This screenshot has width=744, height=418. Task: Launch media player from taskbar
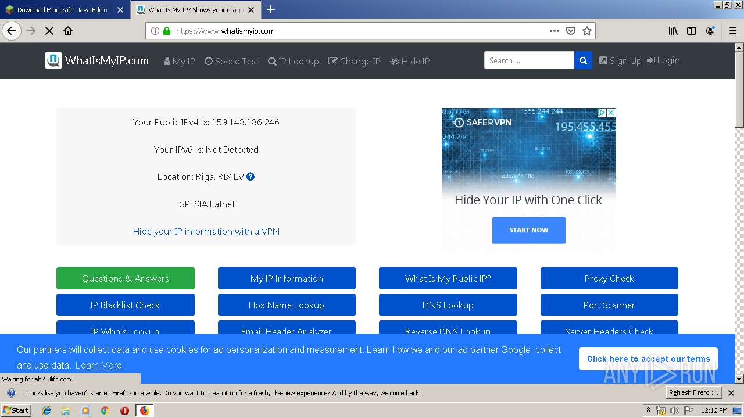85,410
